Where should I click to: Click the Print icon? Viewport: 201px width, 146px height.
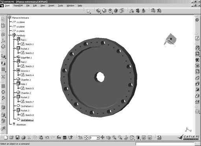(23, 138)
